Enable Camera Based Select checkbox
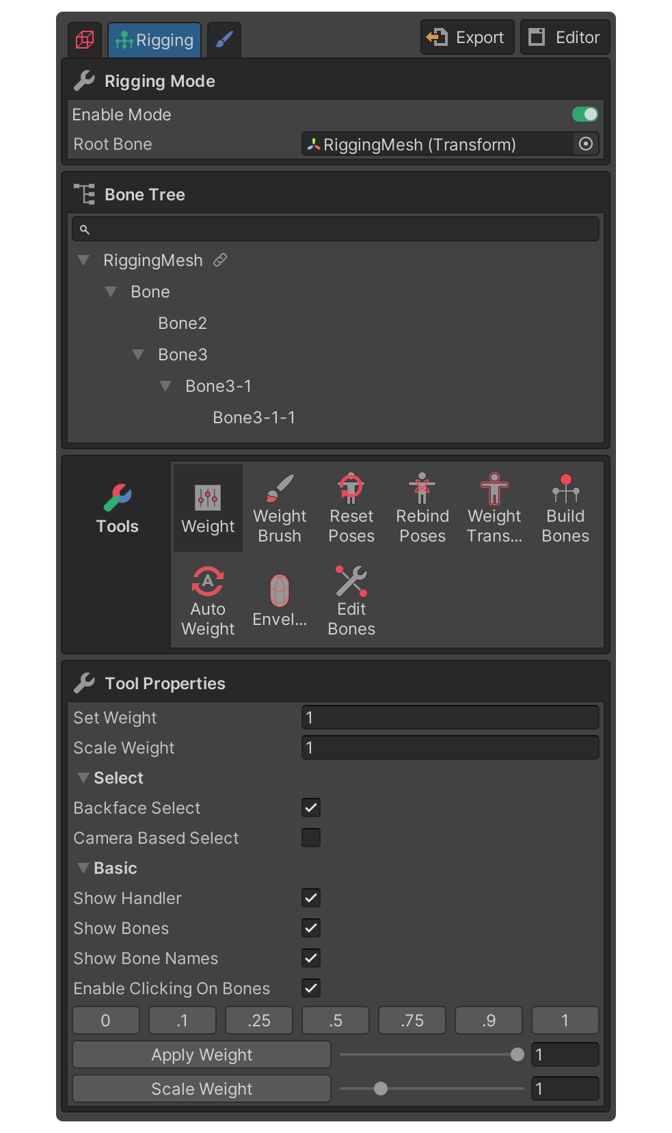The image size is (672, 1133). [311, 838]
